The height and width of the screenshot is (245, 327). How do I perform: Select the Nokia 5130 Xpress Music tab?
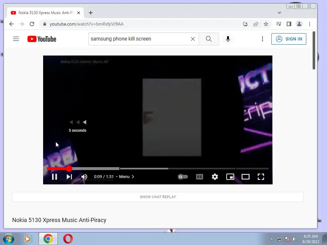pos(45,13)
